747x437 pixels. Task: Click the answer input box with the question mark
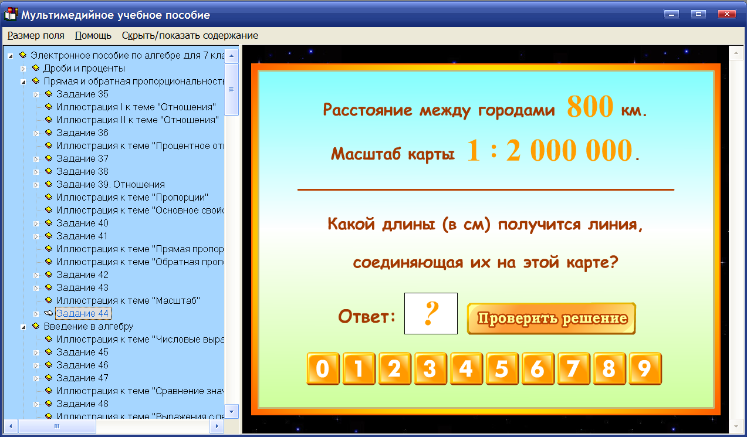pos(431,313)
